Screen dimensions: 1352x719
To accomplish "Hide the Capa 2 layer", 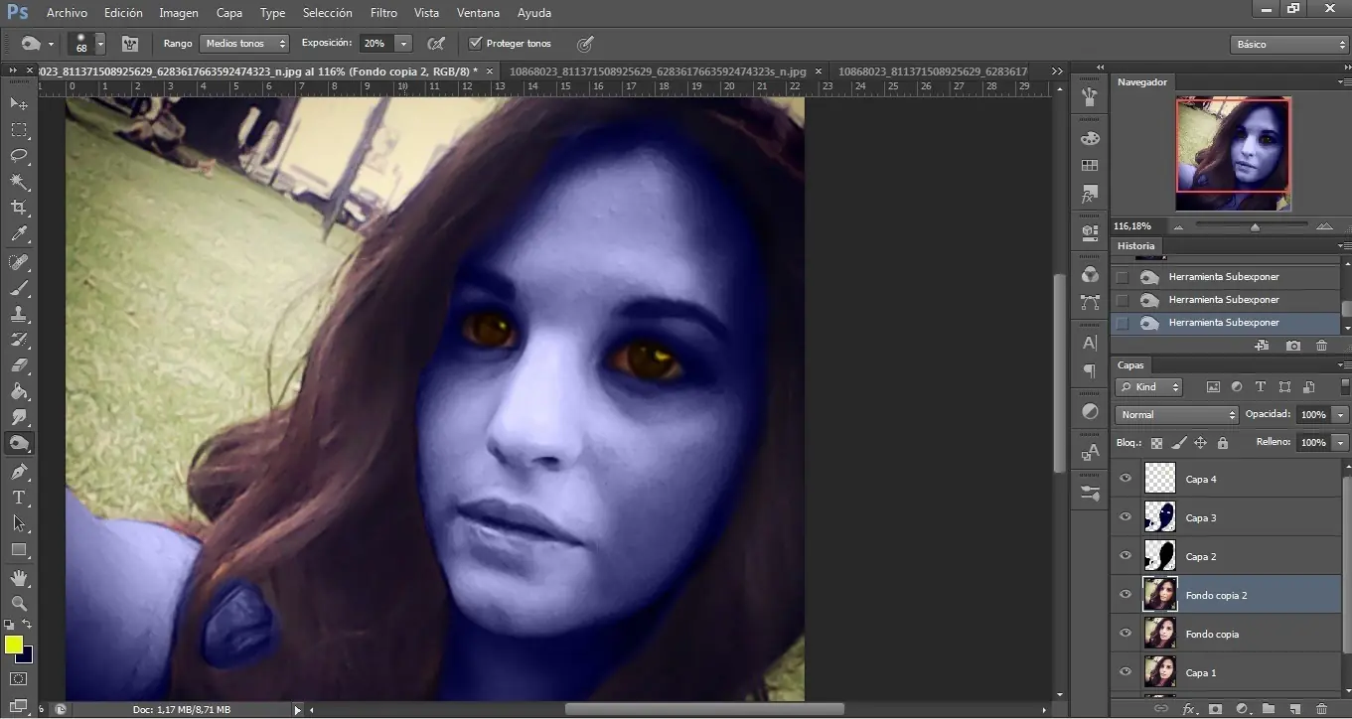I will [x=1126, y=556].
